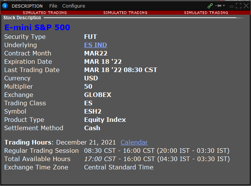Click the Trading Hours date December 21, 2021

(86, 142)
